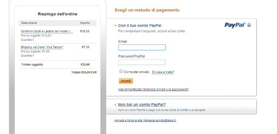The image size is (277, 134).
Task: Click the 'Totale oggetto' row
Action: [x=57, y=65]
